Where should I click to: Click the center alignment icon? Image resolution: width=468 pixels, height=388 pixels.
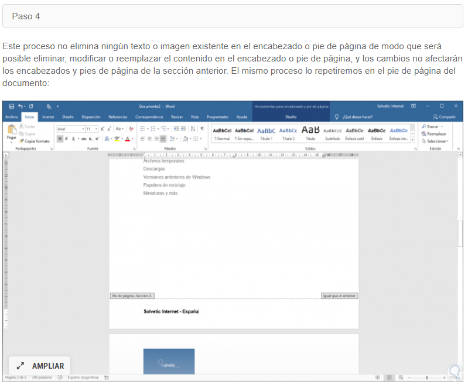click(x=149, y=139)
